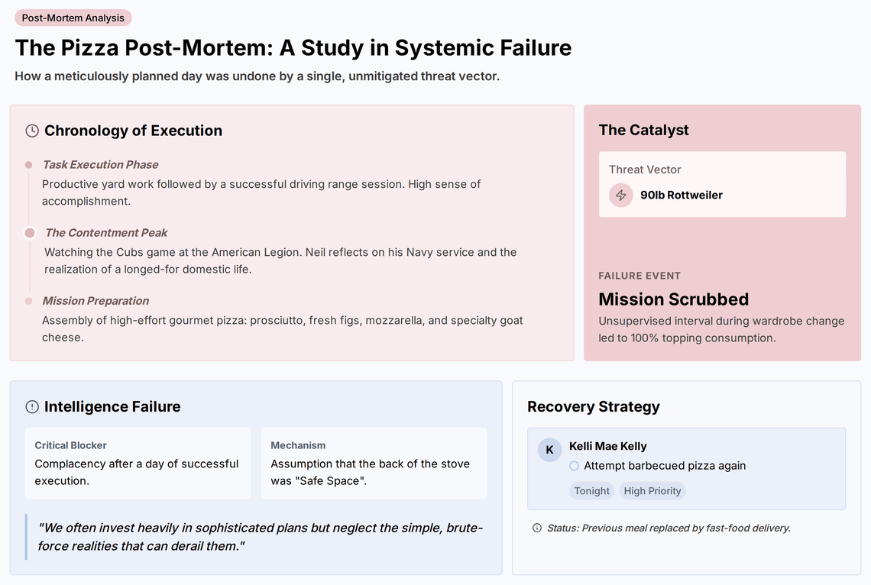Click the Task Execution Phase title
This screenshot has height=585, width=871.
(x=101, y=165)
